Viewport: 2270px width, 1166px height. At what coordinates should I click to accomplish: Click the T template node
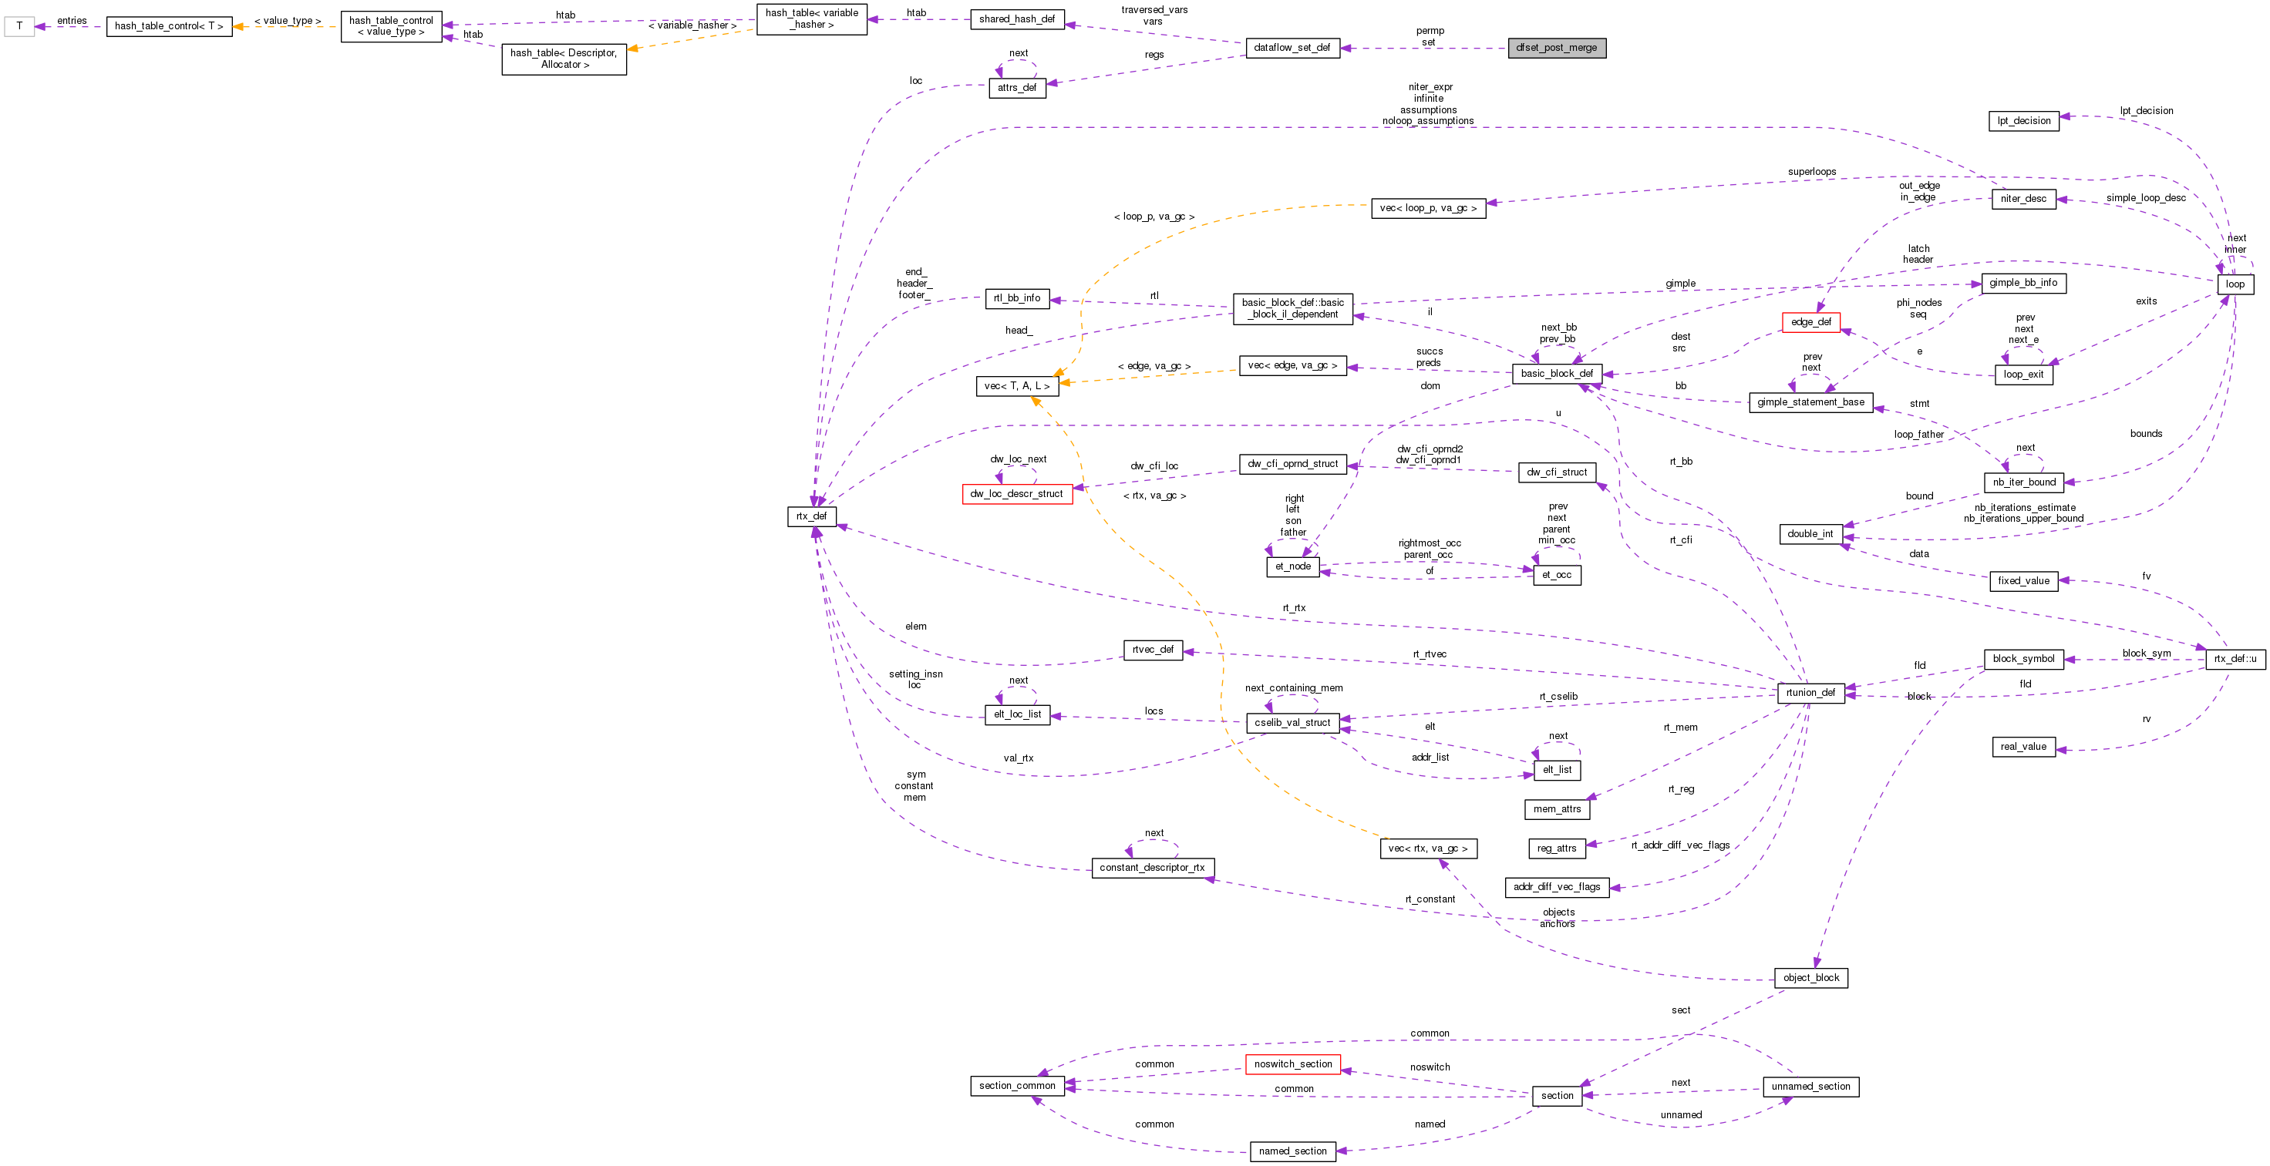pos(19,26)
